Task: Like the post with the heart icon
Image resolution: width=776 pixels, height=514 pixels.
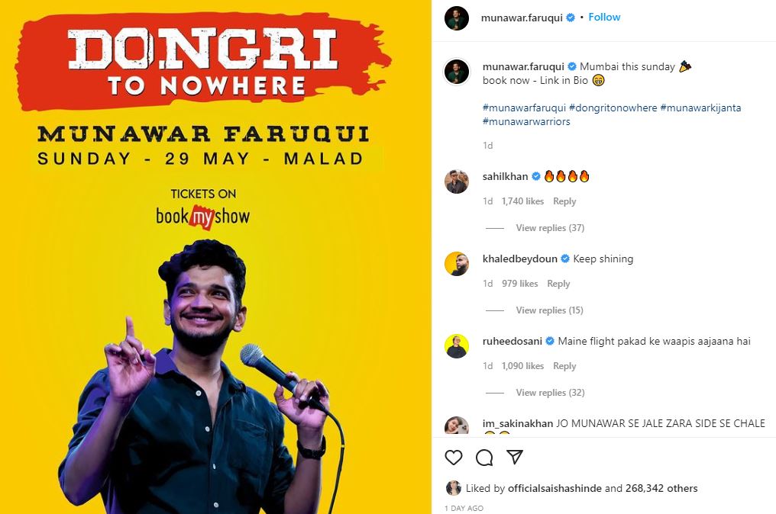Action: coord(454,457)
